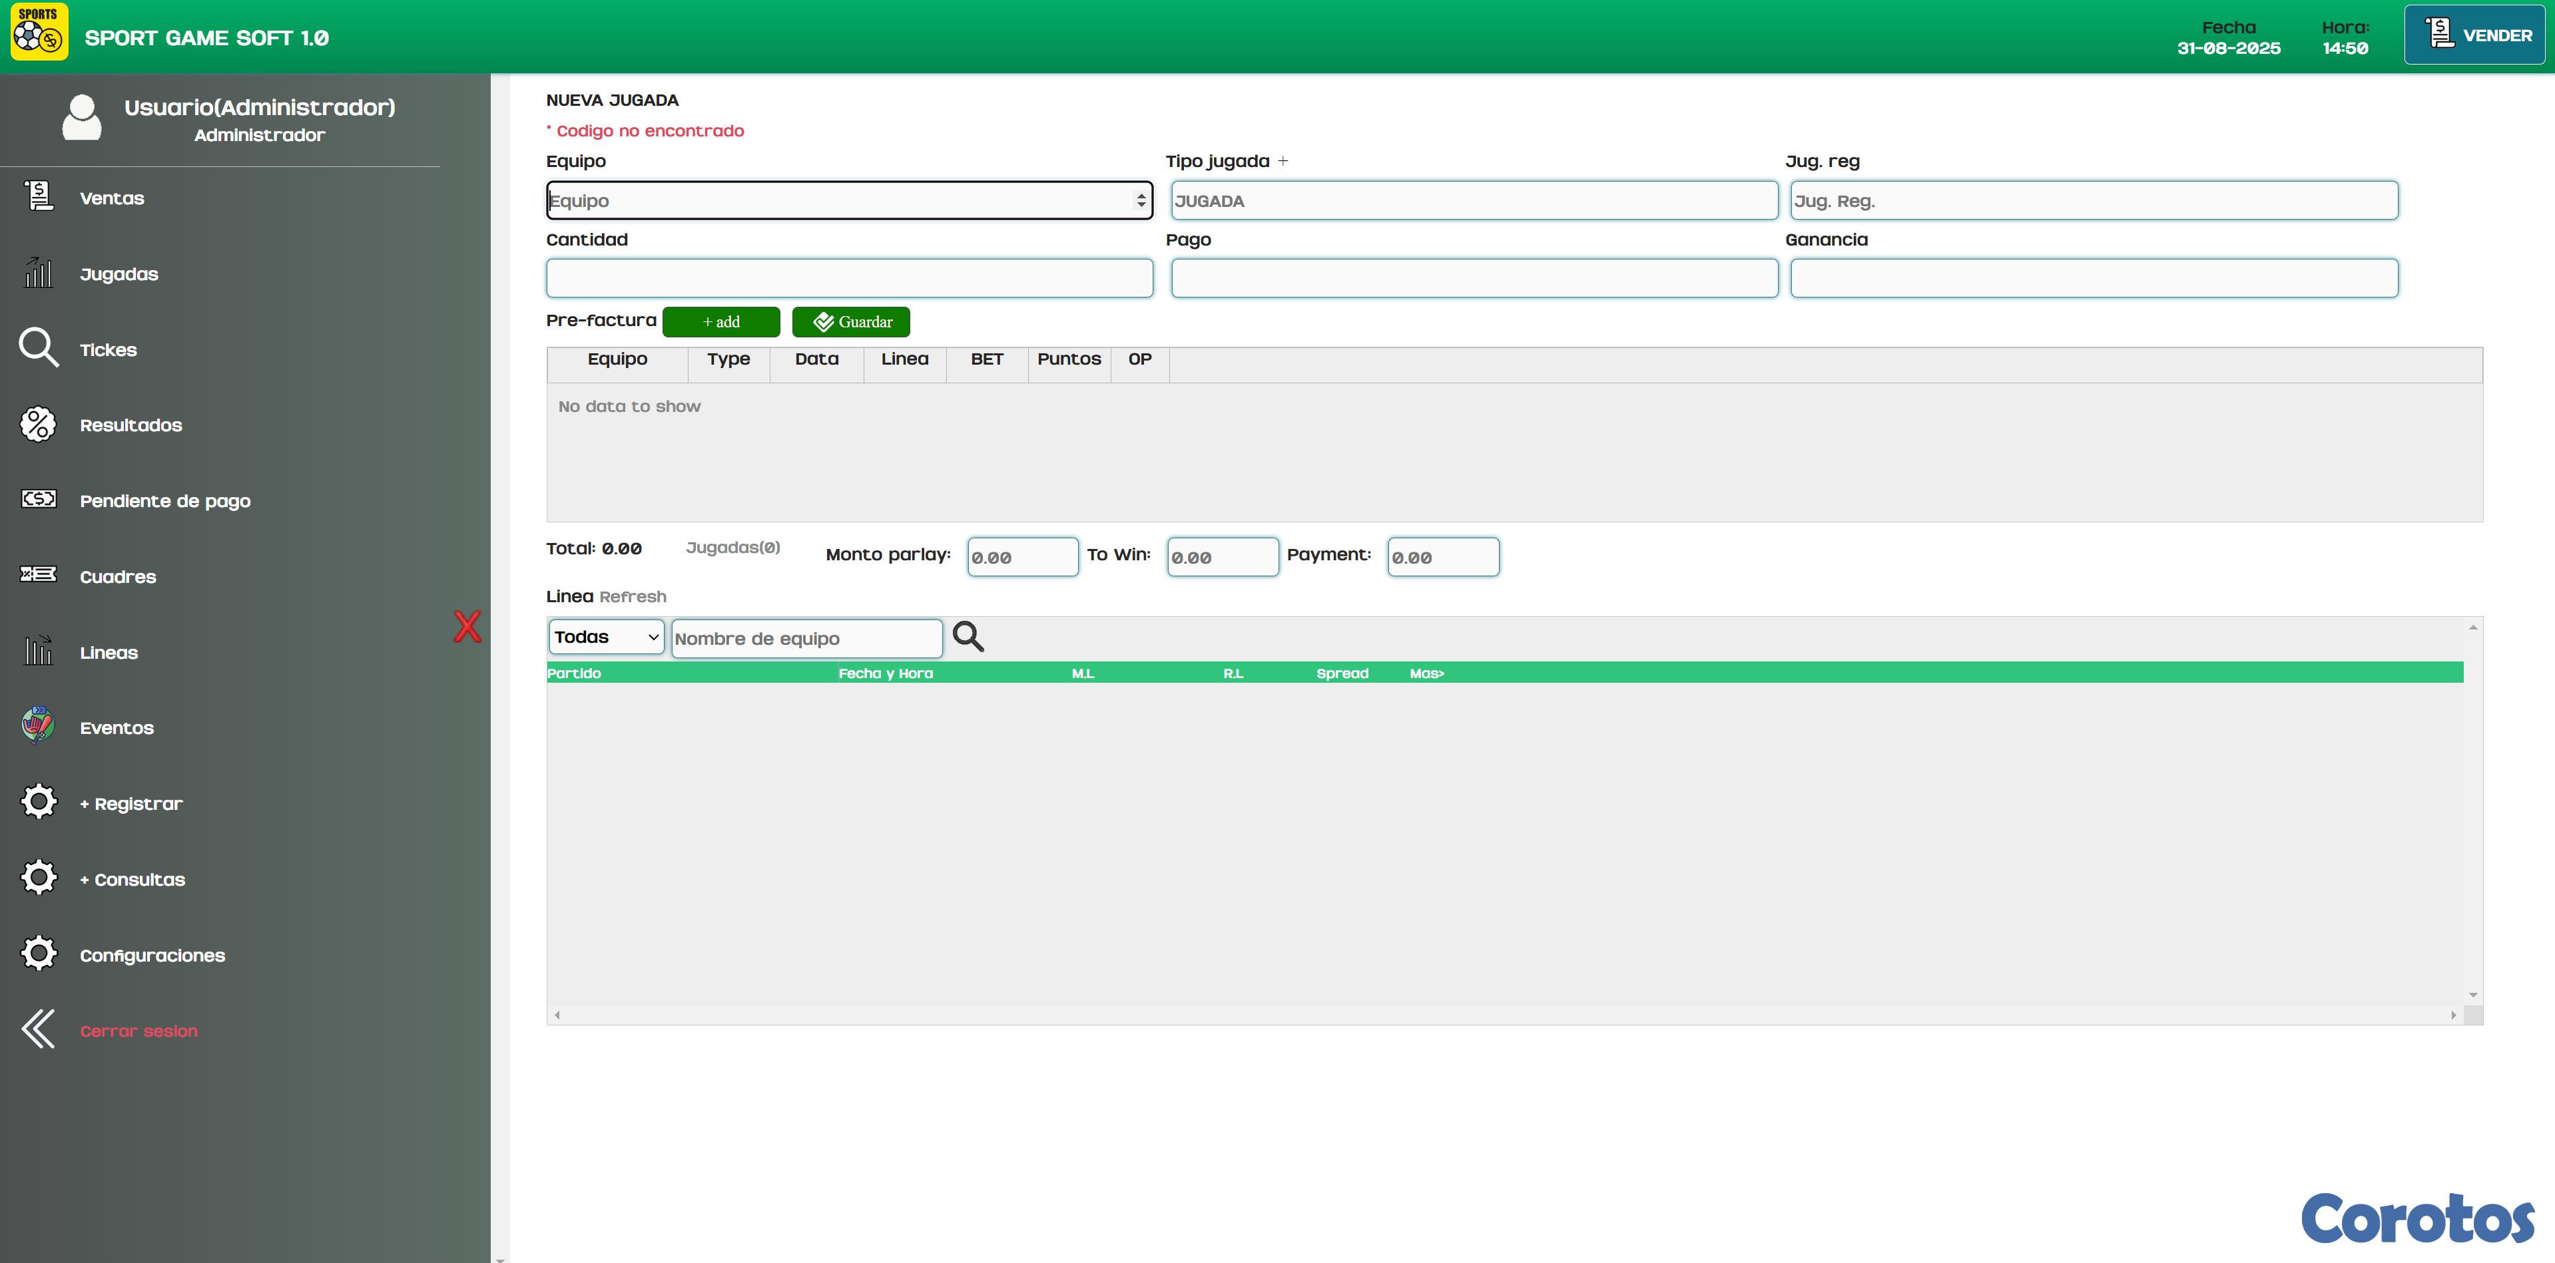Screen dimensions: 2555x1263
Task: Open the Equipo combo box
Action: [x=848, y=200]
